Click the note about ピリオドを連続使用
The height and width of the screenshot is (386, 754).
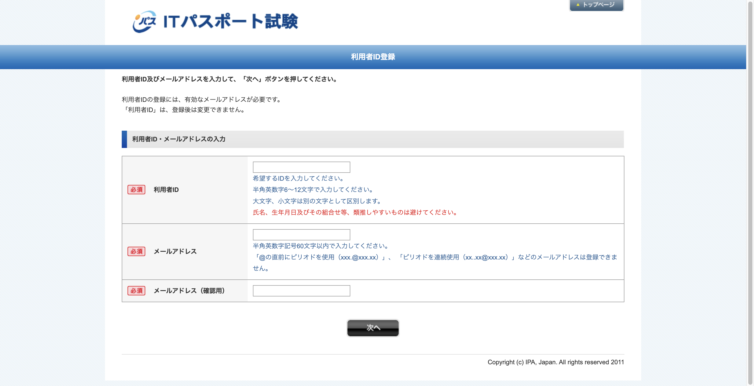(x=435, y=262)
